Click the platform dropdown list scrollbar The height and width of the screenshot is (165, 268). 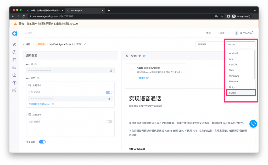click(254, 64)
